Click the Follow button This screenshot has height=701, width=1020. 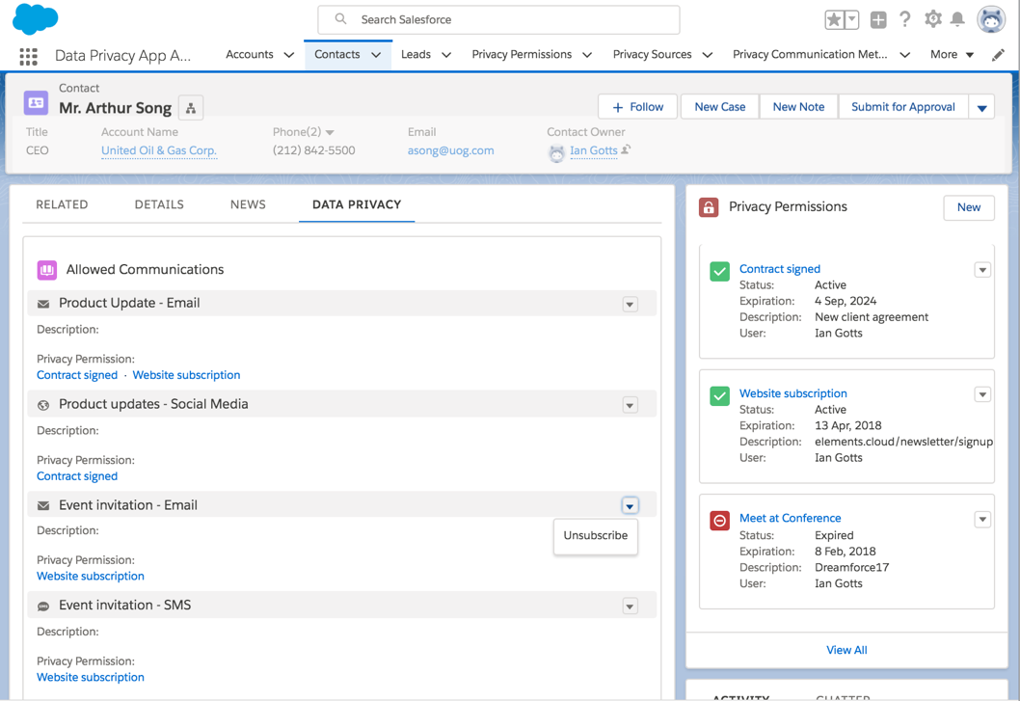click(637, 107)
